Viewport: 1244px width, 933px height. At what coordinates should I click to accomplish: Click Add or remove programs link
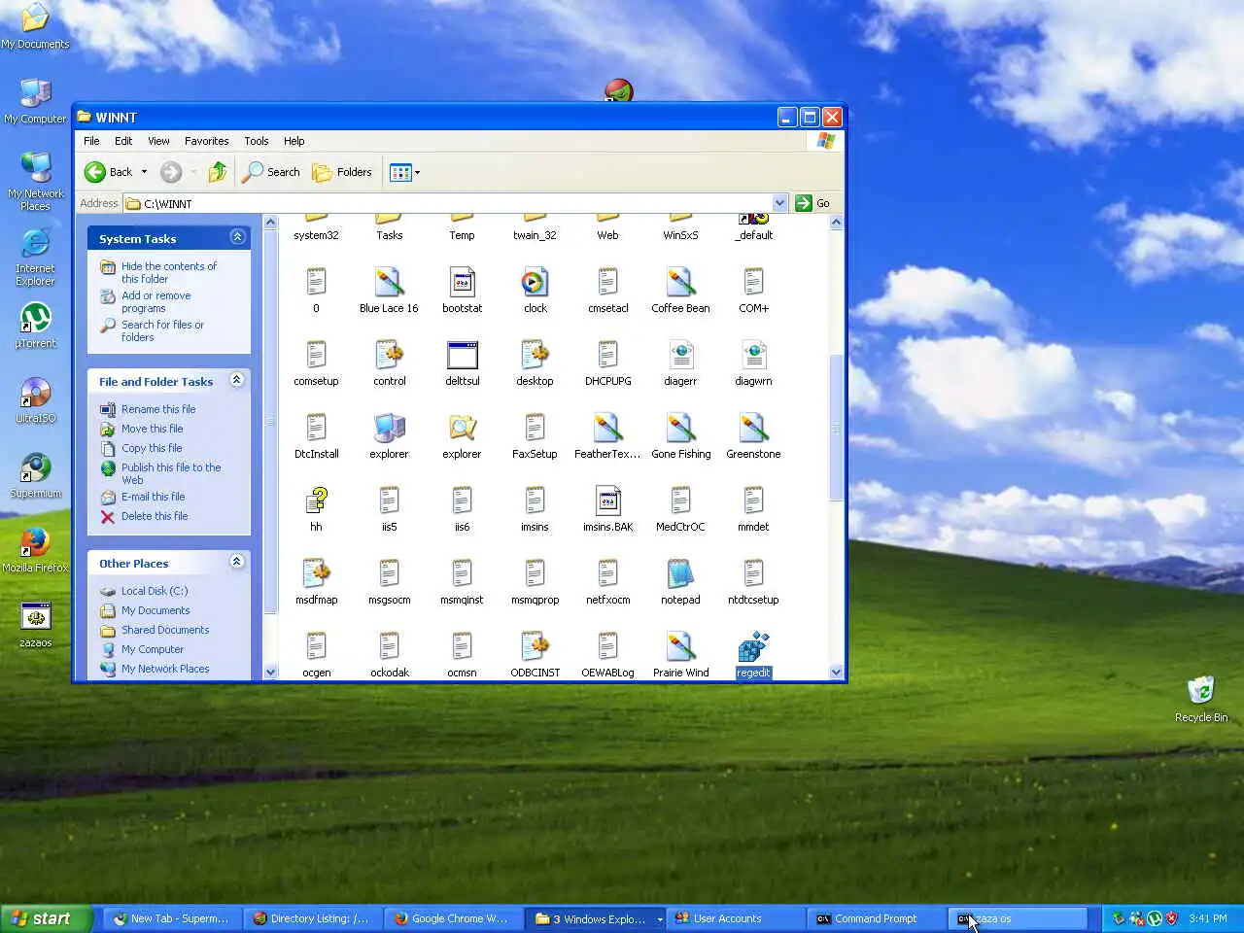click(x=156, y=301)
